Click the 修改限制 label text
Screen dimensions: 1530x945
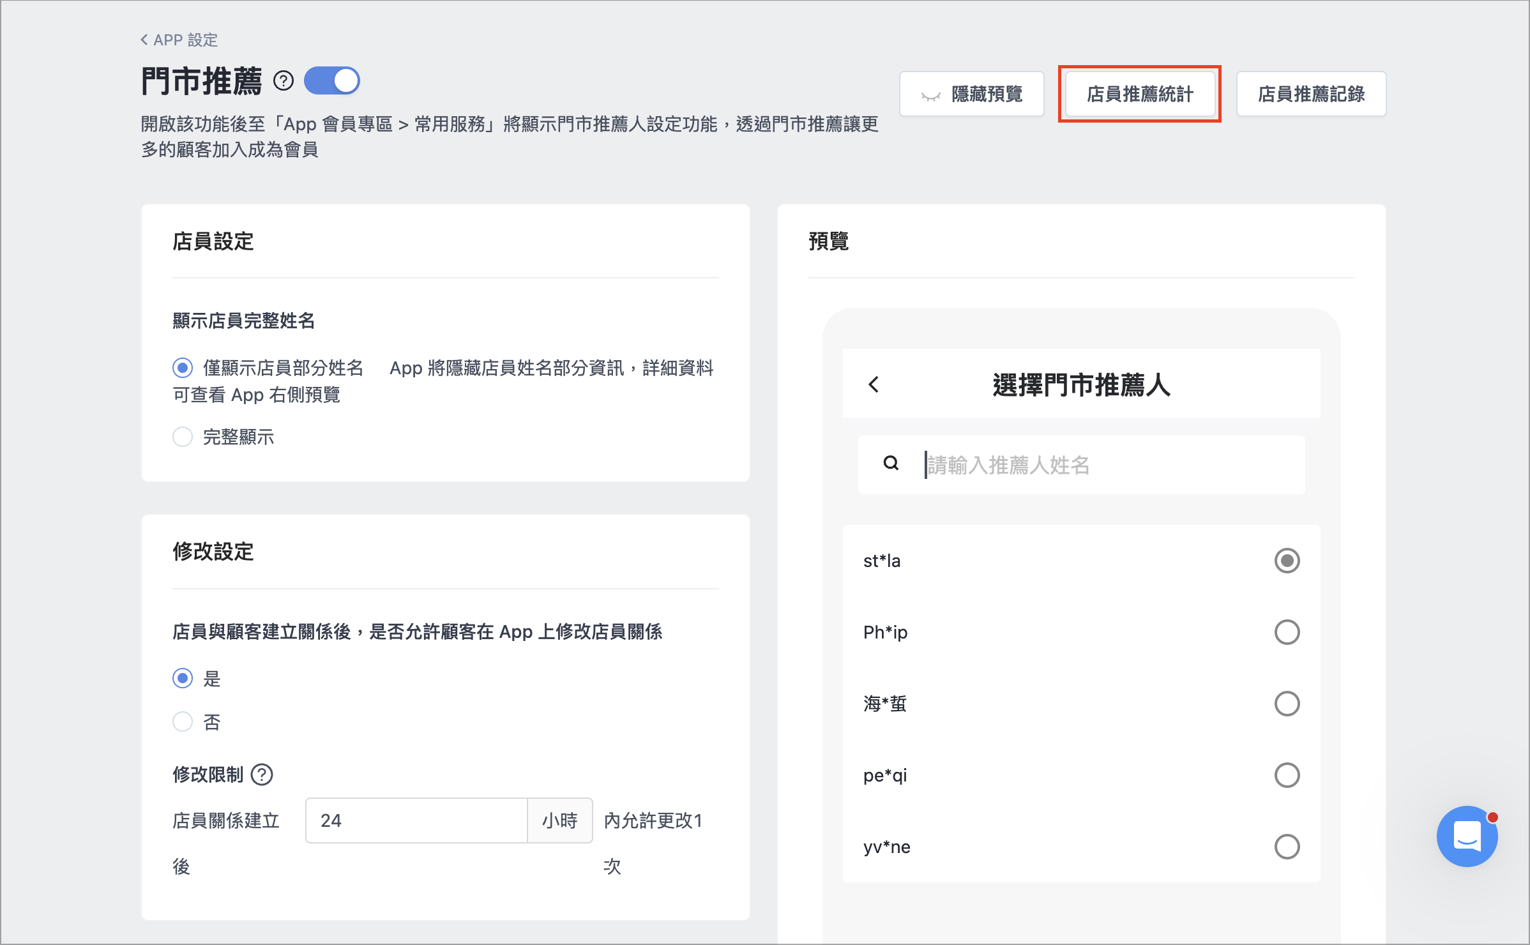[208, 775]
